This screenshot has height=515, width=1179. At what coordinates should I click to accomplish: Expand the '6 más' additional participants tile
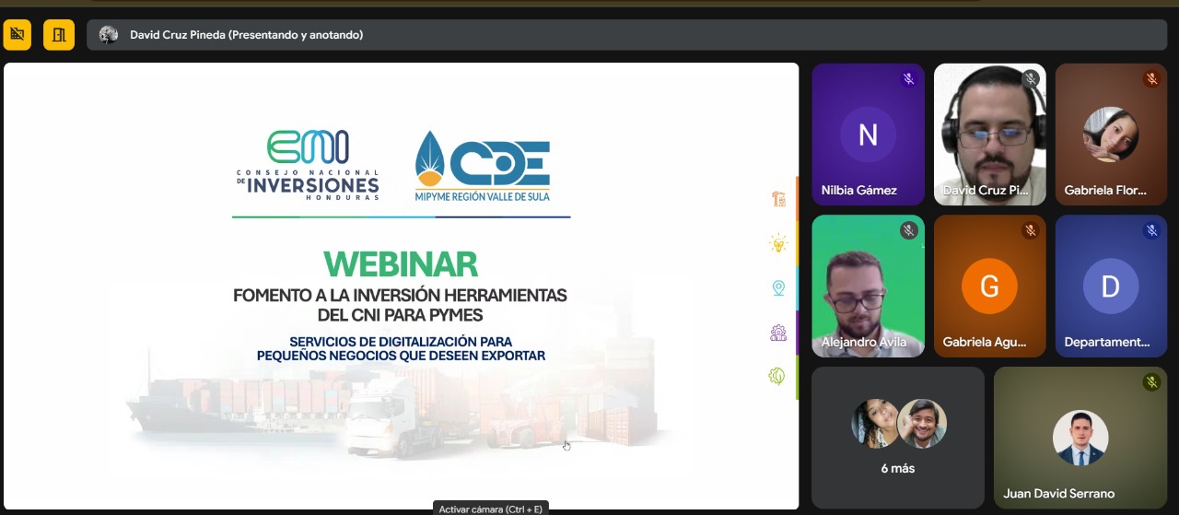point(897,438)
